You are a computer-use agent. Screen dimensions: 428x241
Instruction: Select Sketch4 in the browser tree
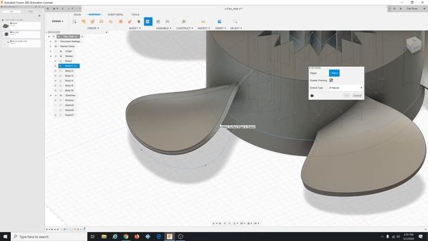click(70, 100)
